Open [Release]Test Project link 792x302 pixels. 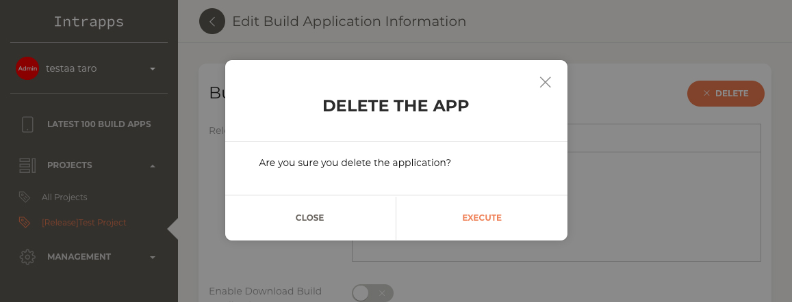pos(84,222)
